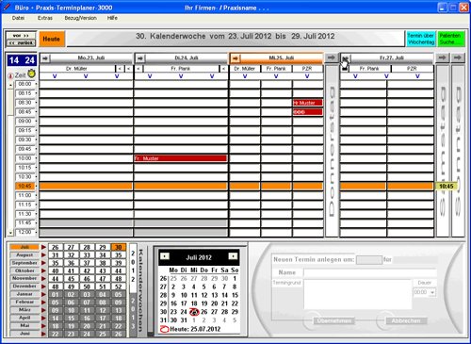Open PZR dropdown arrow under Mi.25. Juli
471x344 pixels.
click(x=307, y=76)
